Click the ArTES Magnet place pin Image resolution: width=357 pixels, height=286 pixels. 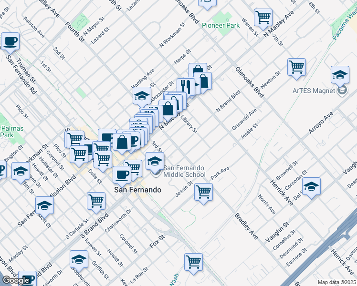[x=342, y=91]
